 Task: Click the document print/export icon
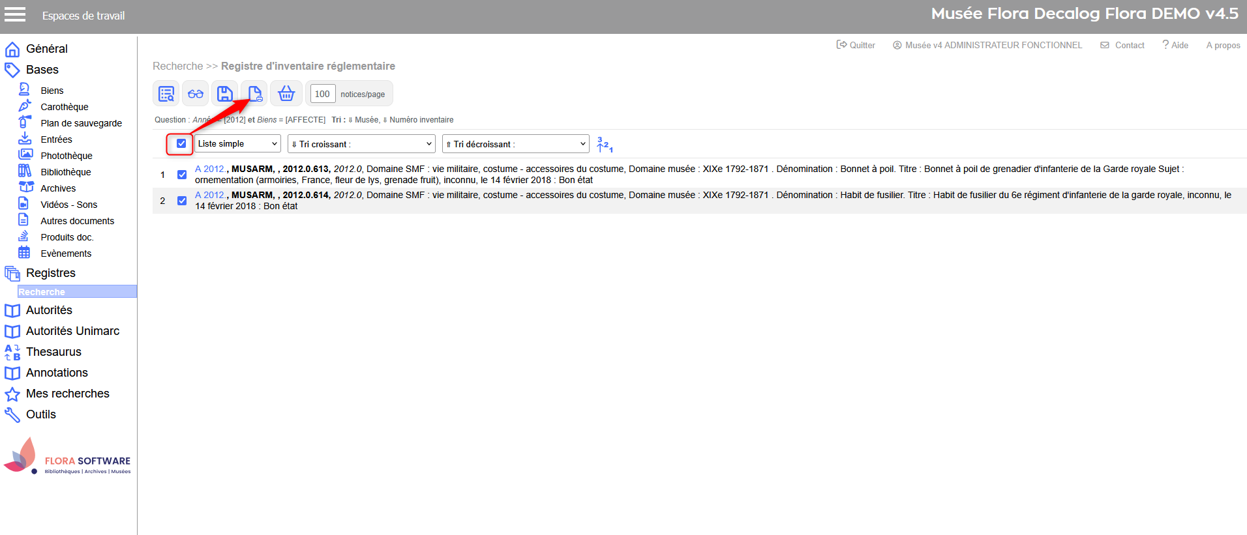click(x=254, y=94)
